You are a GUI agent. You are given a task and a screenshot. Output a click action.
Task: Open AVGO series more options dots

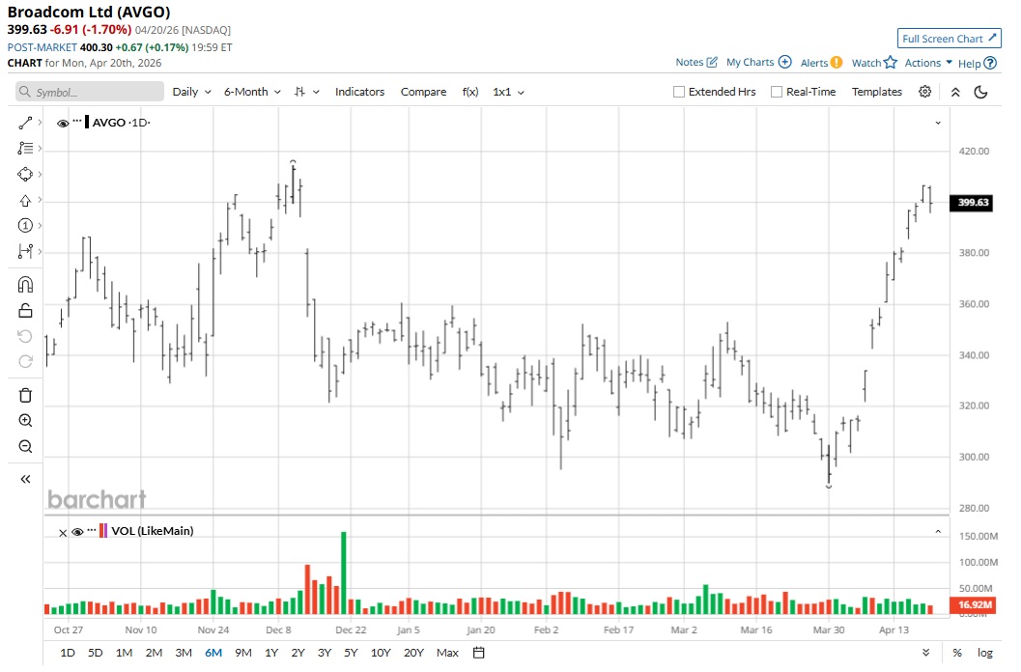tap(77, 121)
